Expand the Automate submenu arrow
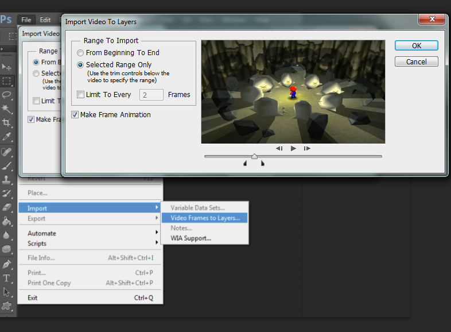 [x=157, y=232]
